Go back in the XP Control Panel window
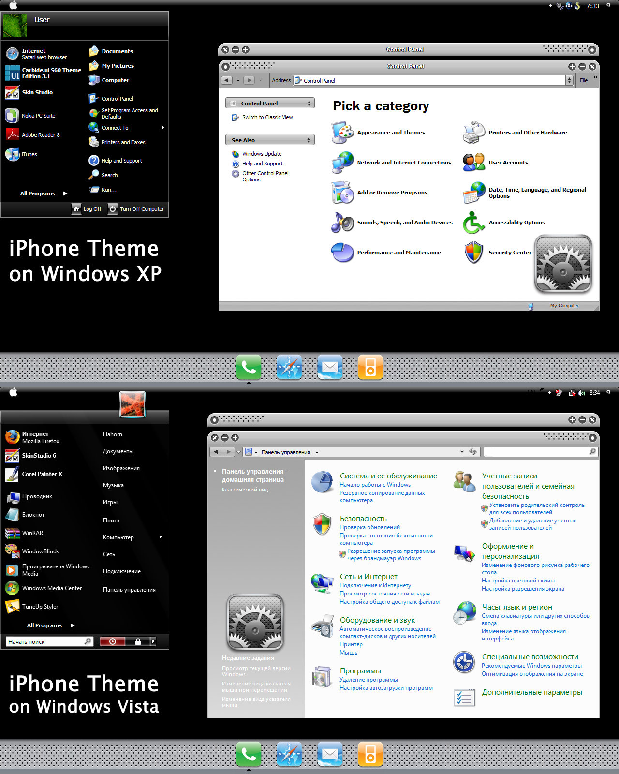 (x=227, y=80)
